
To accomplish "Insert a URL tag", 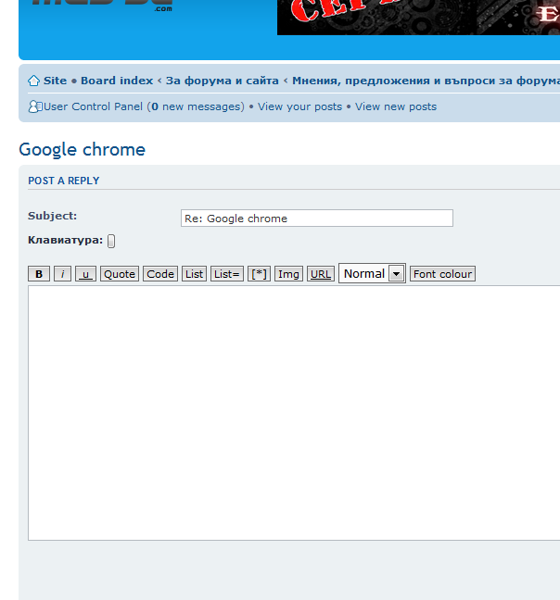I will click(321, 274).
